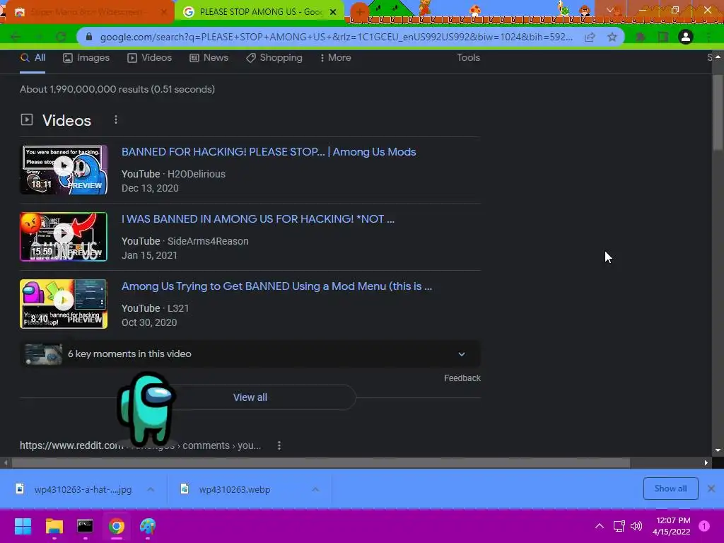724x543 pixels.
Task: Open File Explorer from taskbar
Action: 54,526
